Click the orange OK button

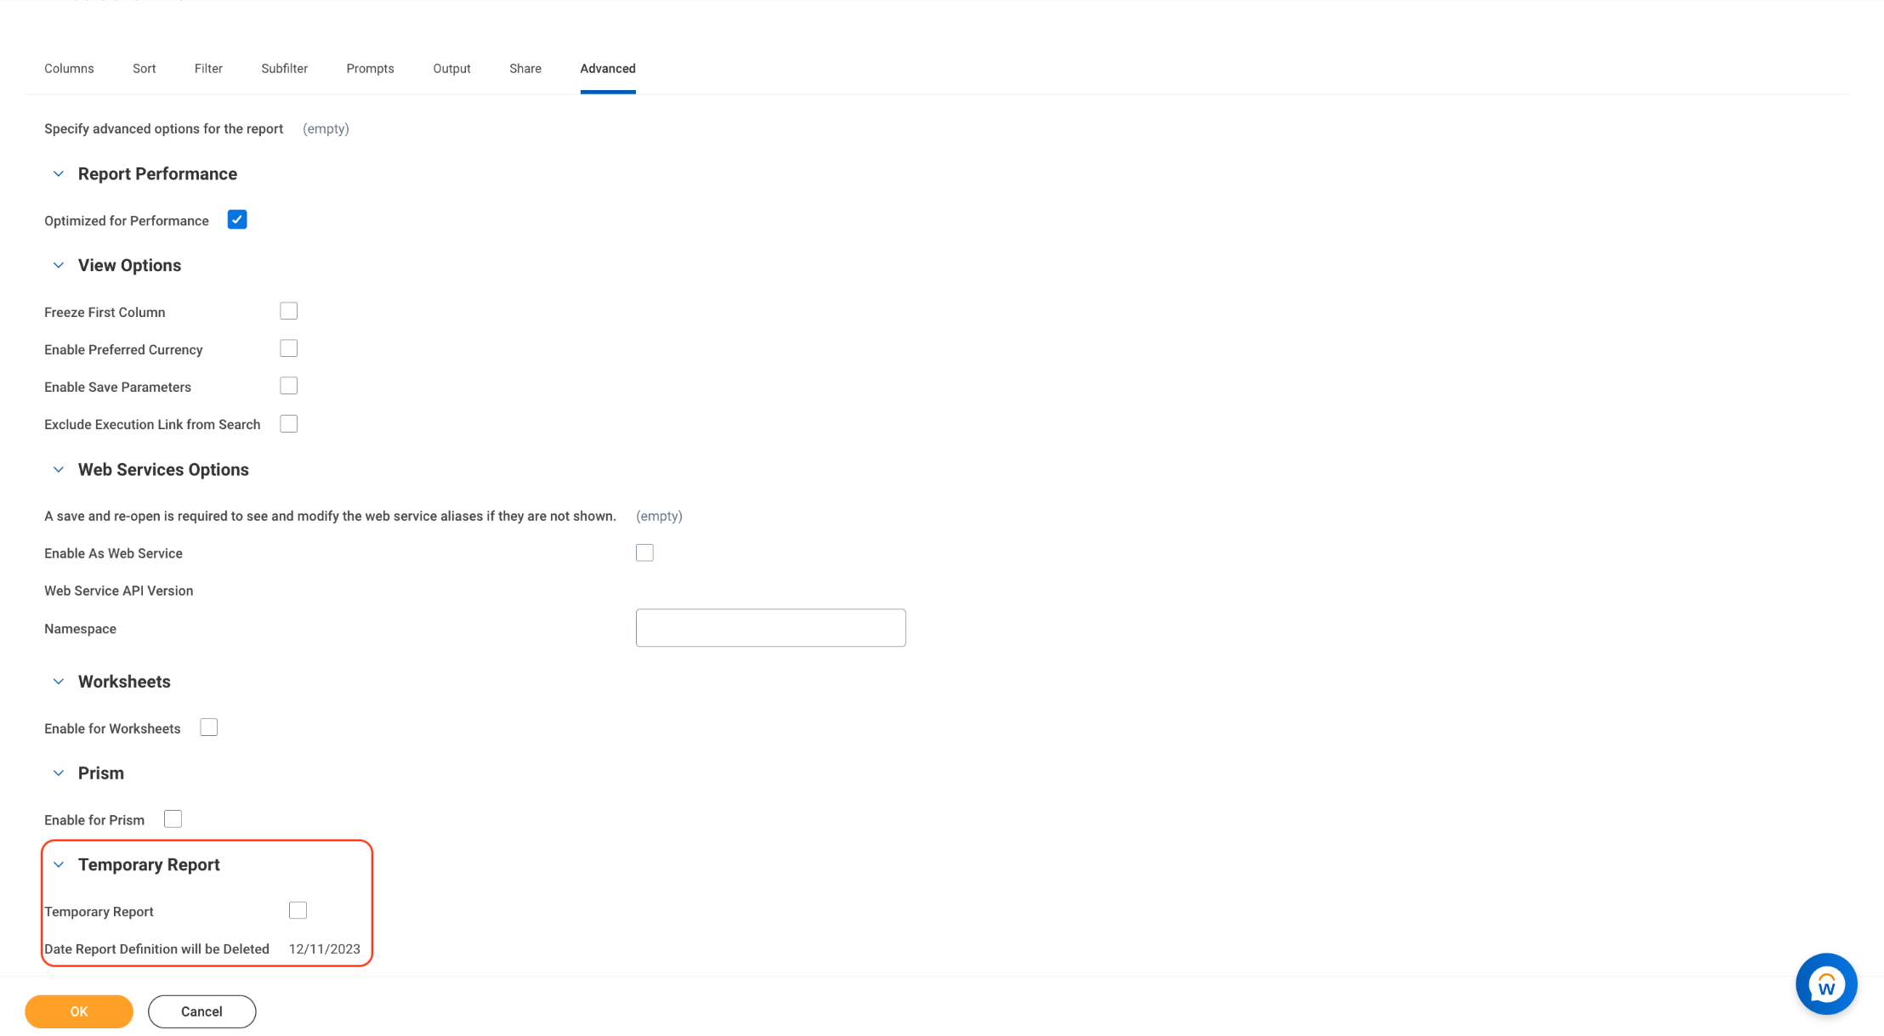tap(79, 1011)
